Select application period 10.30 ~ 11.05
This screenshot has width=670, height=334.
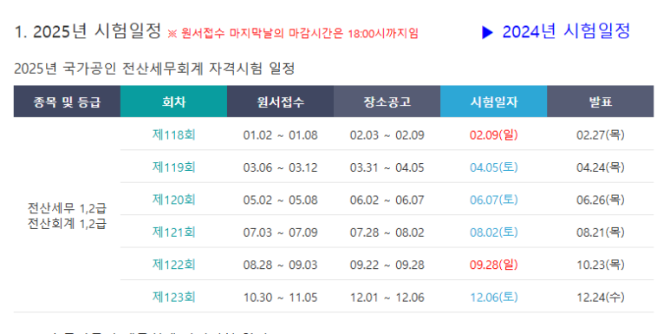(x=280, y=298)
